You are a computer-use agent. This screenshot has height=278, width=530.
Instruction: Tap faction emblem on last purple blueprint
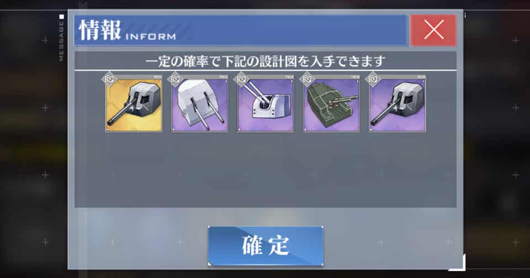point(373,80)
